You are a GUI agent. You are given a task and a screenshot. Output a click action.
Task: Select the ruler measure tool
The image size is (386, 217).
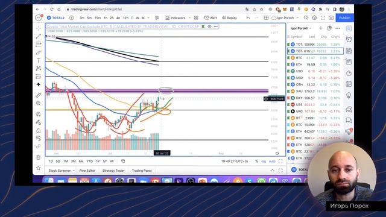[x=39, y=95]
